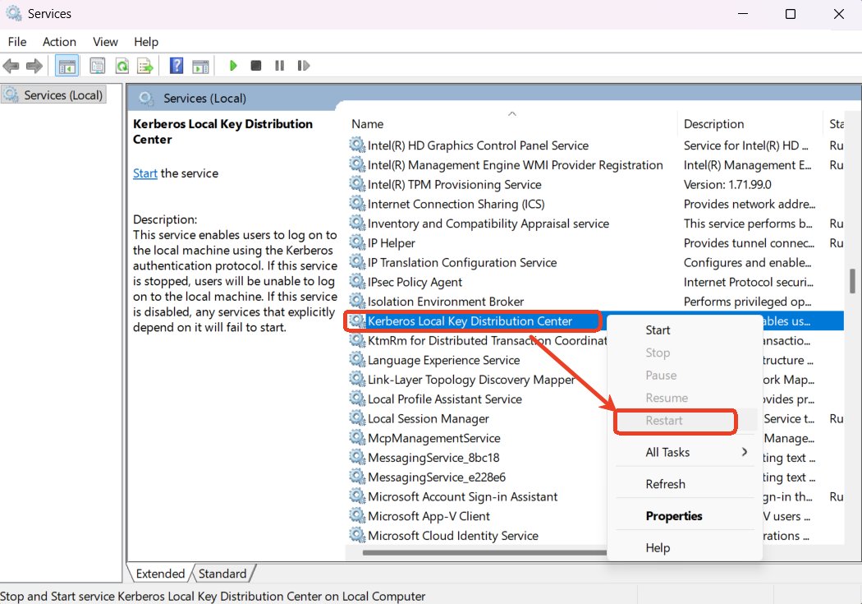The height and width of the screenshot is (604, 862).
Task: Select KtmRm for Distributed Transaction Coordinator row
Action: [487, 340]
